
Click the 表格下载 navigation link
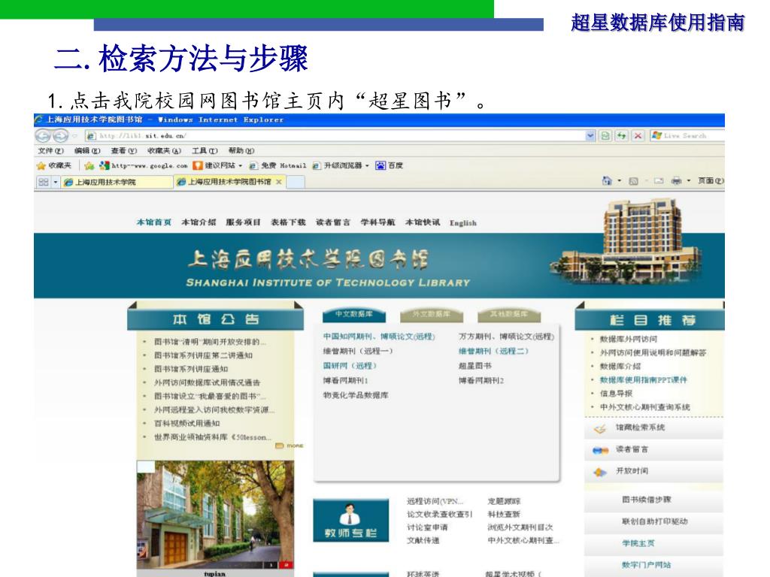288,222
